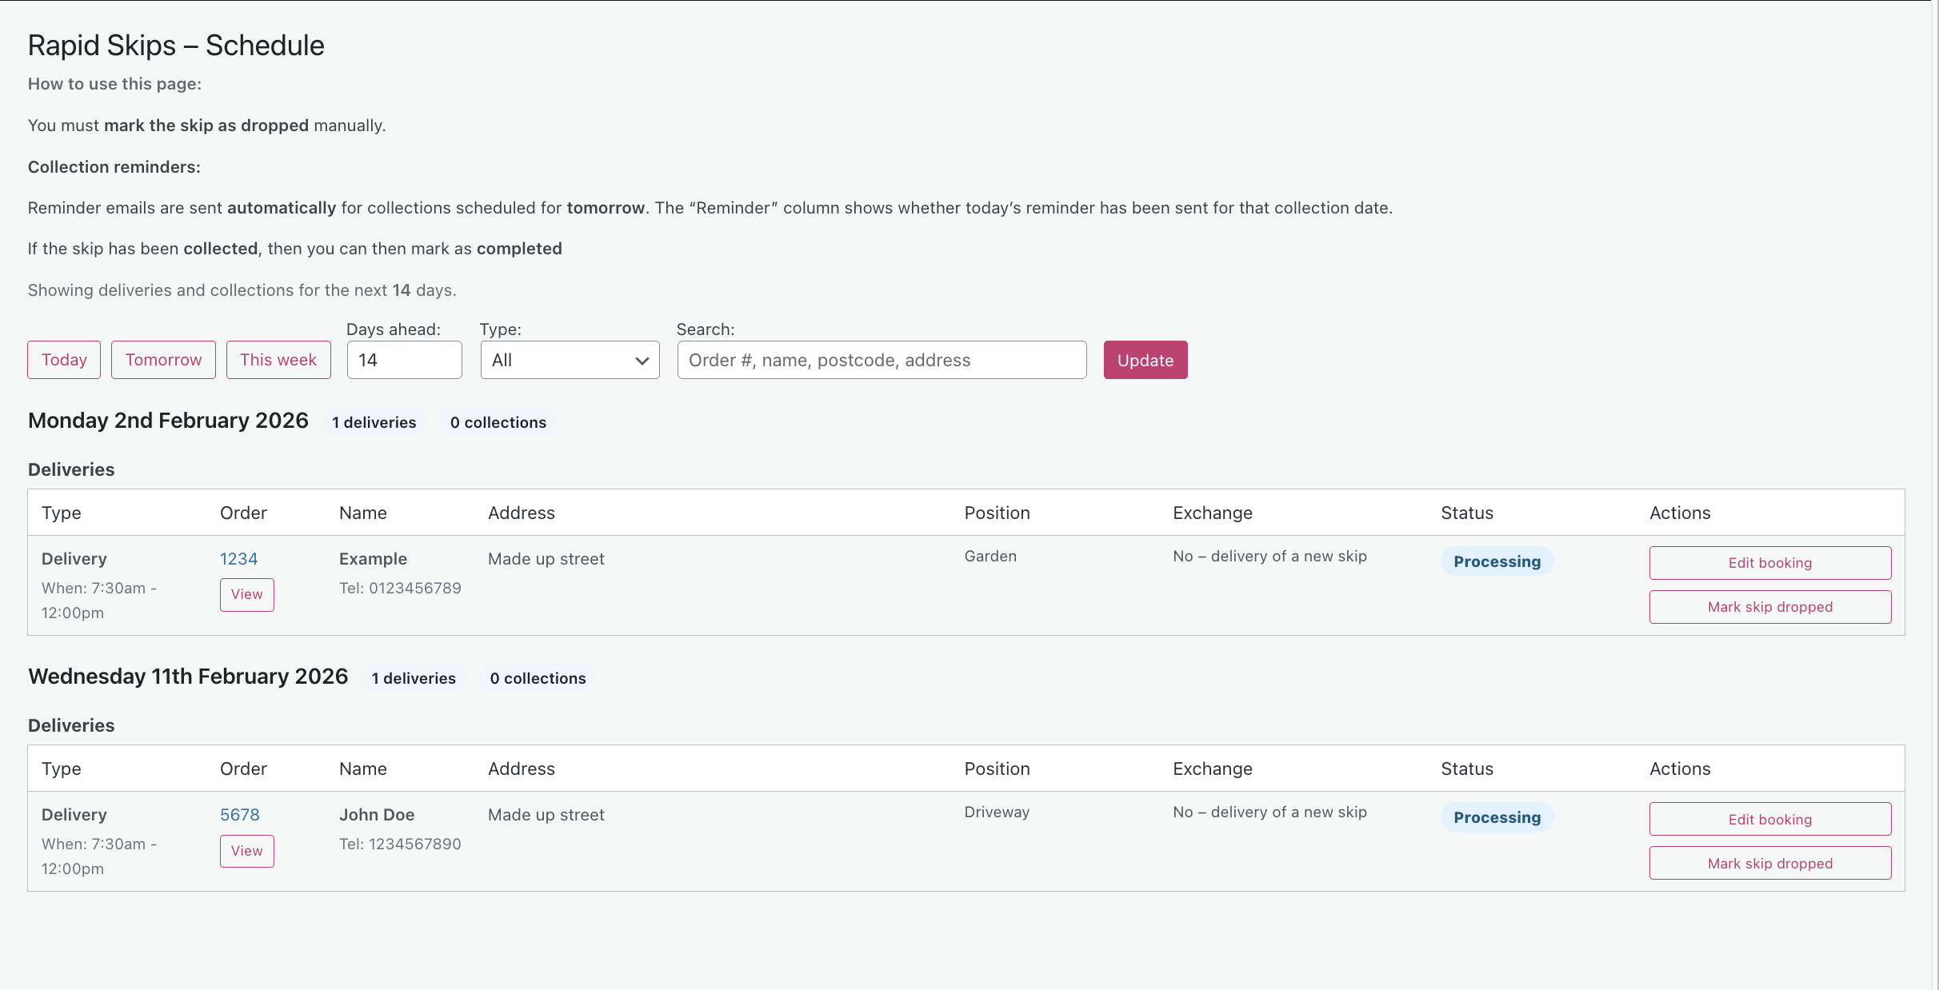Click the Processing badge on John Doe's row
This screenshot has height=990, width=1939.
point(1497,816)
